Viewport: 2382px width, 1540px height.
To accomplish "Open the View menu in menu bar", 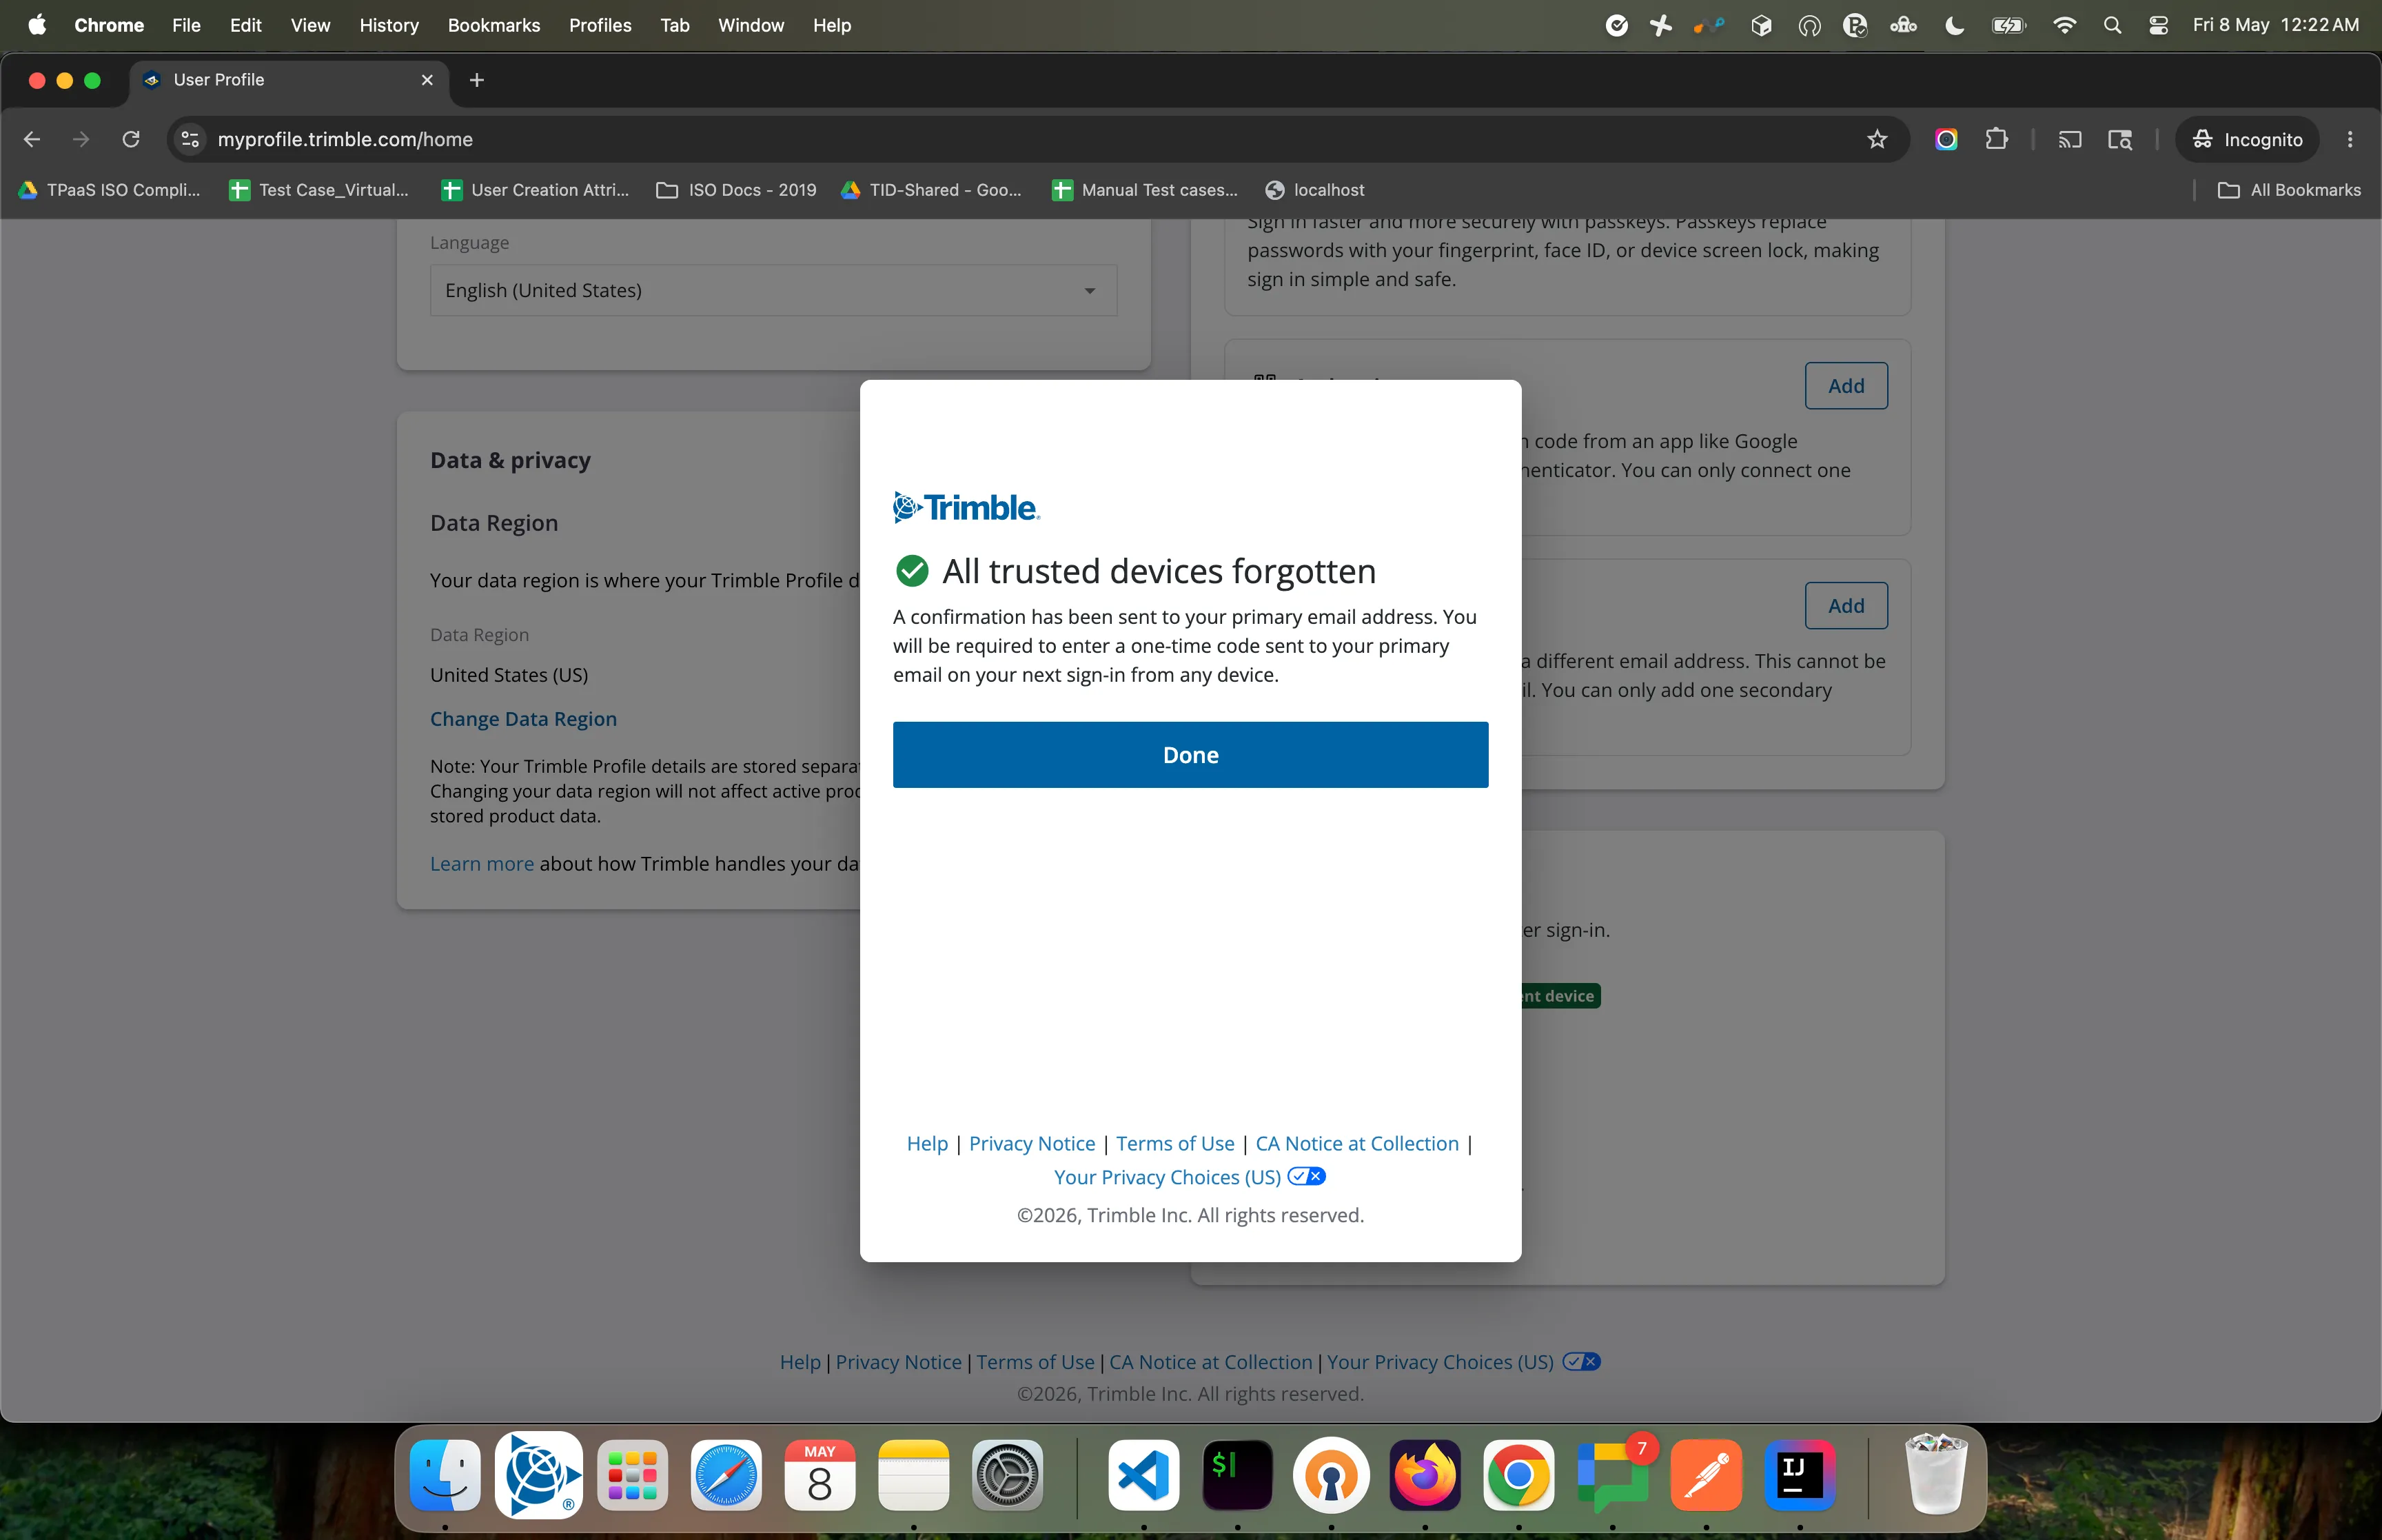I will [310, 25].
